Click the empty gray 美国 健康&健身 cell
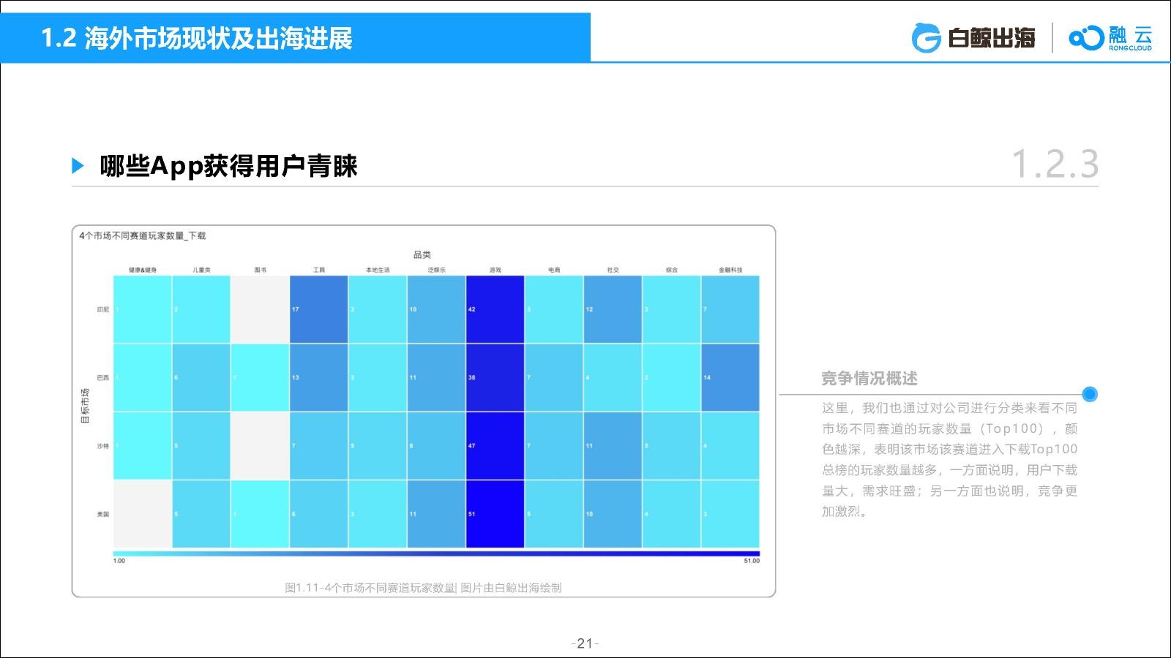Screen dimensions: 1171x658 click(x=143, y=514)
